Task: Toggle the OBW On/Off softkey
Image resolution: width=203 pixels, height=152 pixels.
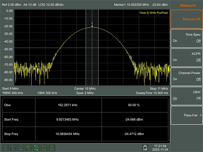Action: (186, 96)
